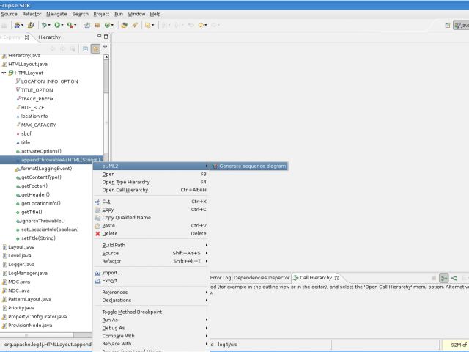
Task: Choose Open Call Hierarchy from context menu
Action: 125,190
